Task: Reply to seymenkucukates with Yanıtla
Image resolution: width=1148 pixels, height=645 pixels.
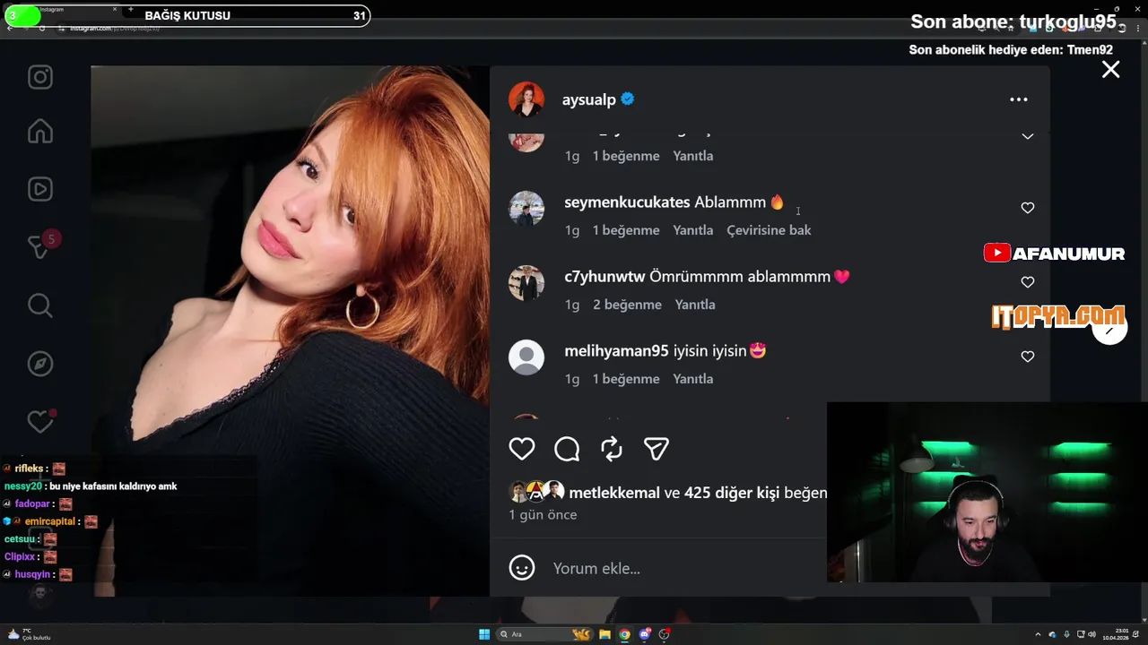Action: pyautogui.click(x=692, y=230)
